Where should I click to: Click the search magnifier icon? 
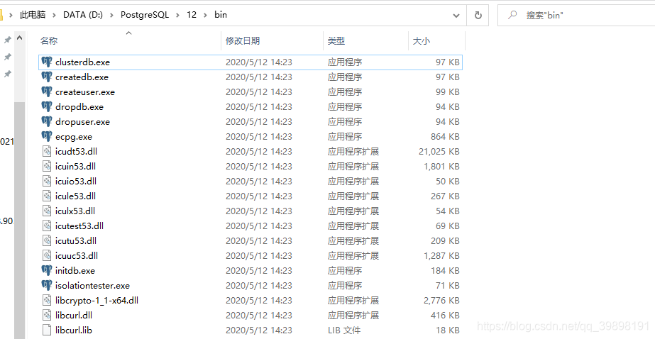pyautogui.click(x=512, y=16)
